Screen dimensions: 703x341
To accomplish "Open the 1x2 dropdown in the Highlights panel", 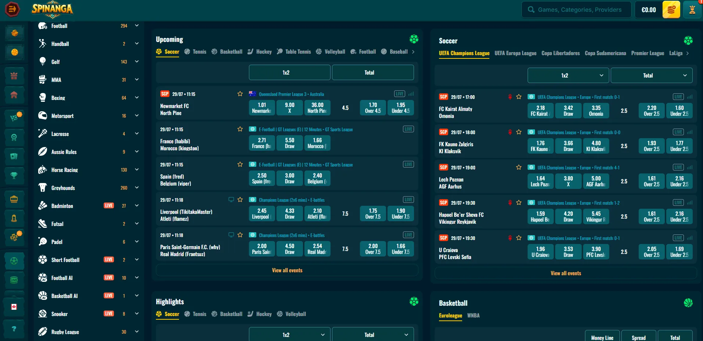I will [x=289, y=334].
